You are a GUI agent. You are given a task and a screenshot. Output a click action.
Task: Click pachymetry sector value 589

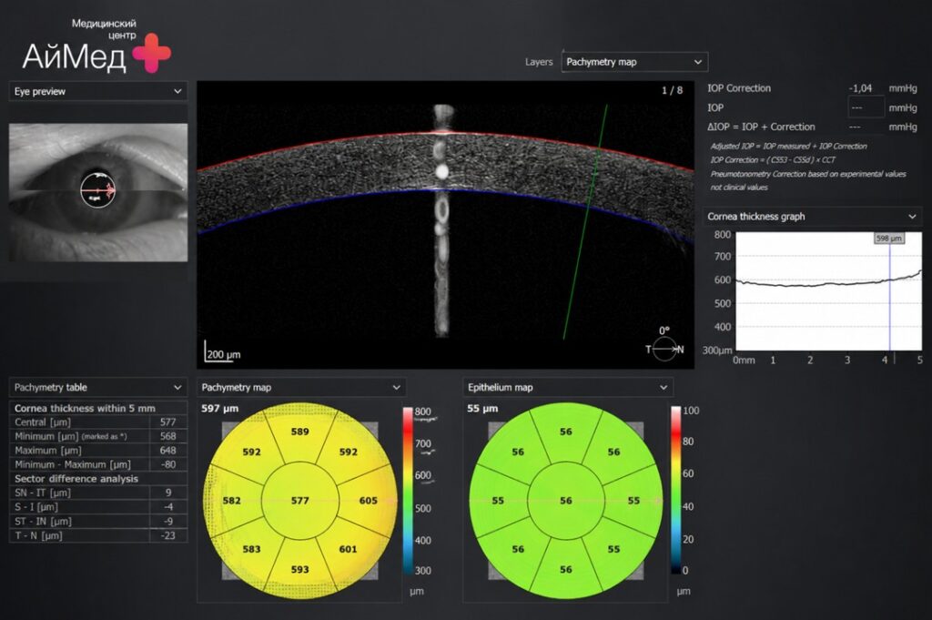click(x=300, y=432)
